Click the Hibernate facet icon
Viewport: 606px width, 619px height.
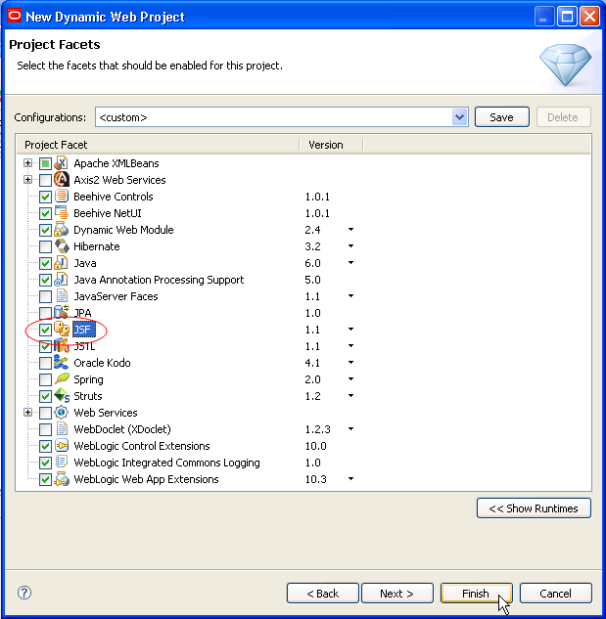tap(62, 246)
